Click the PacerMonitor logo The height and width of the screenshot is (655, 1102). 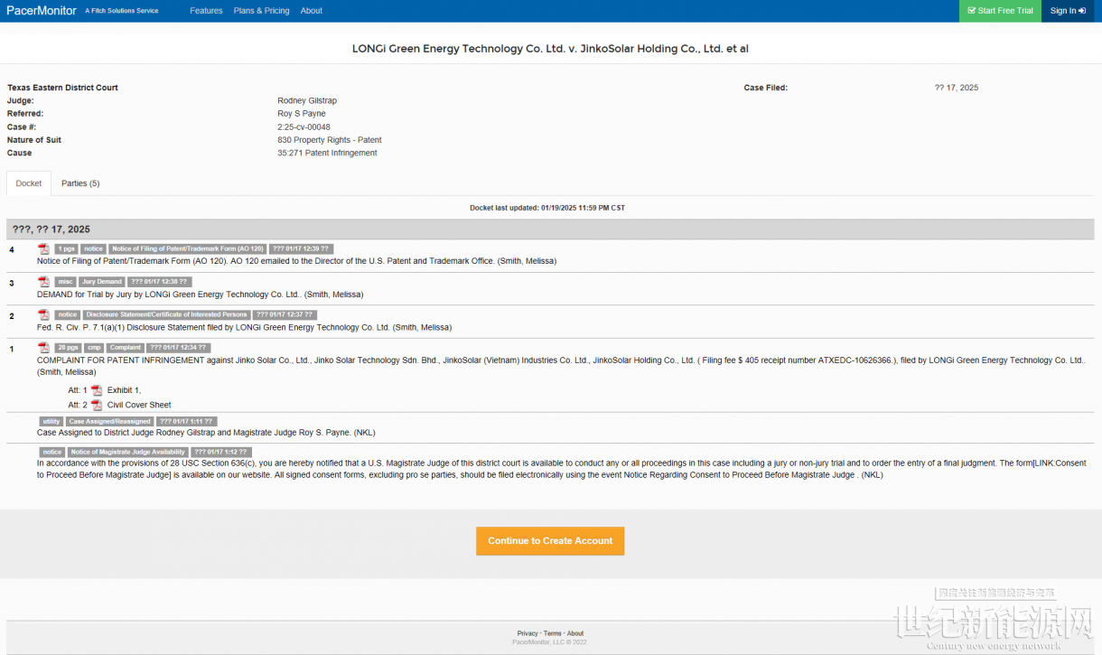pos(42,11)
